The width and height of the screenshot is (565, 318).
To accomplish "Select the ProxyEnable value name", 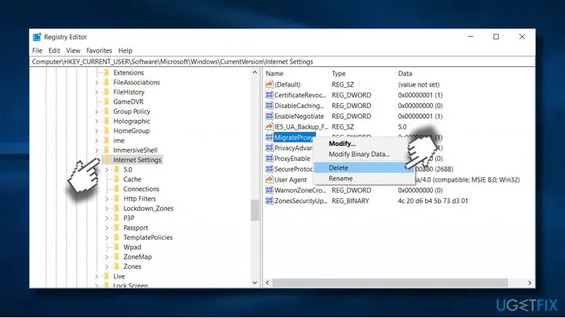I will 292,158.
